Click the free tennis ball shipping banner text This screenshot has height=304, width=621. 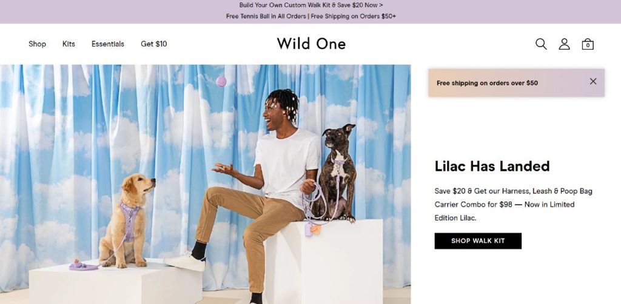tap(311, 16)
